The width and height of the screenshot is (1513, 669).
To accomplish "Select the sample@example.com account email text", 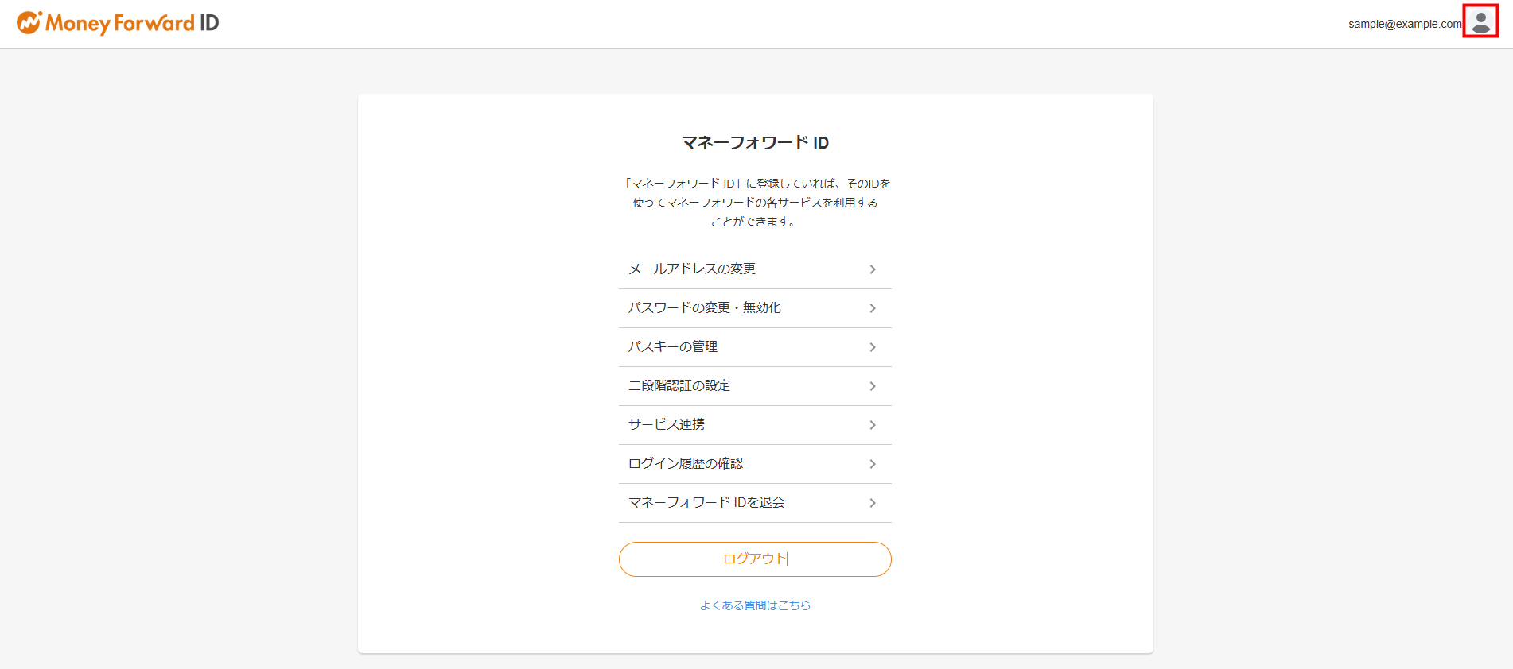I will click(x=1405, y=24).
